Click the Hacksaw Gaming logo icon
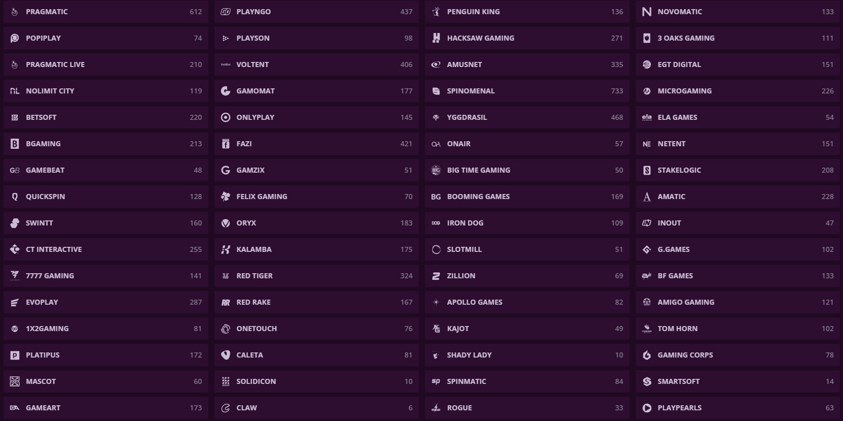The width and height of the screenshot is (843, 421). [436, 38]
